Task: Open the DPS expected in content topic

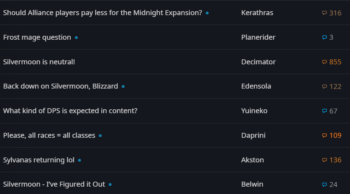Action: tap(70, 111)
